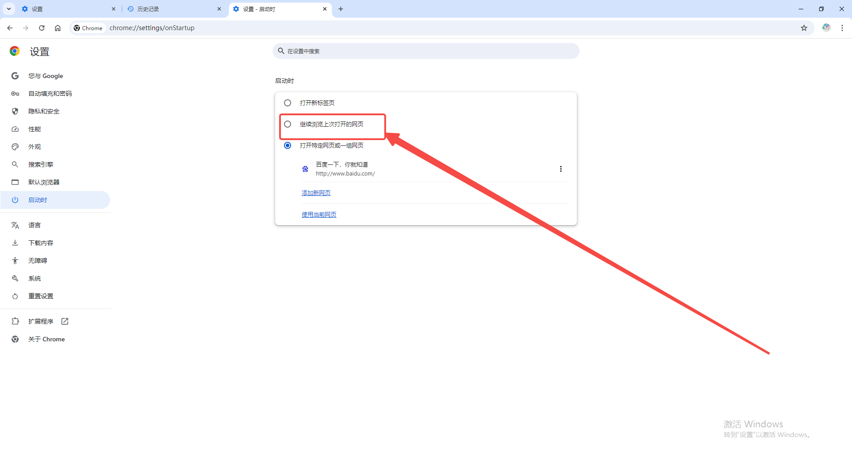The height and width of the screenshot is (461, 852).
Task: Close the 设置 - 启动时 tab
Action: pos(325,9)
